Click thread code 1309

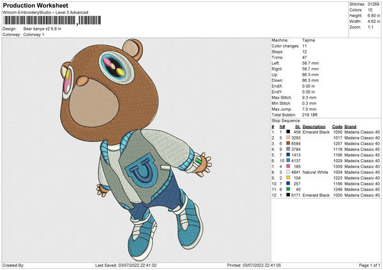pos(338,166)
